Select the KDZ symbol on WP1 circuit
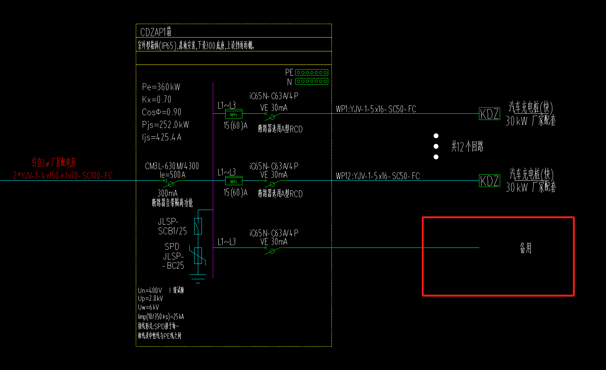The image size is (606, 370). [x=490, y=114]
